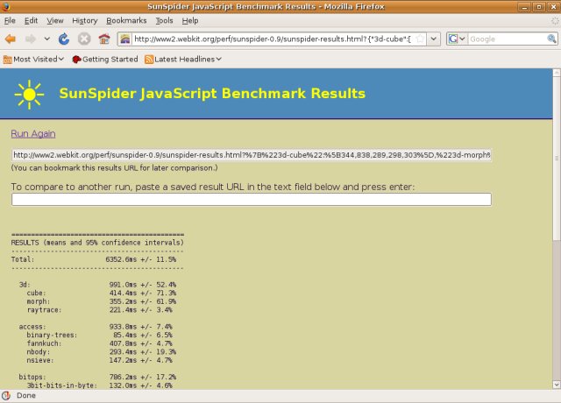The width and height of the screenshot is (561, 403).
Task: Reload the current page
Action: [x=64, y=39]
